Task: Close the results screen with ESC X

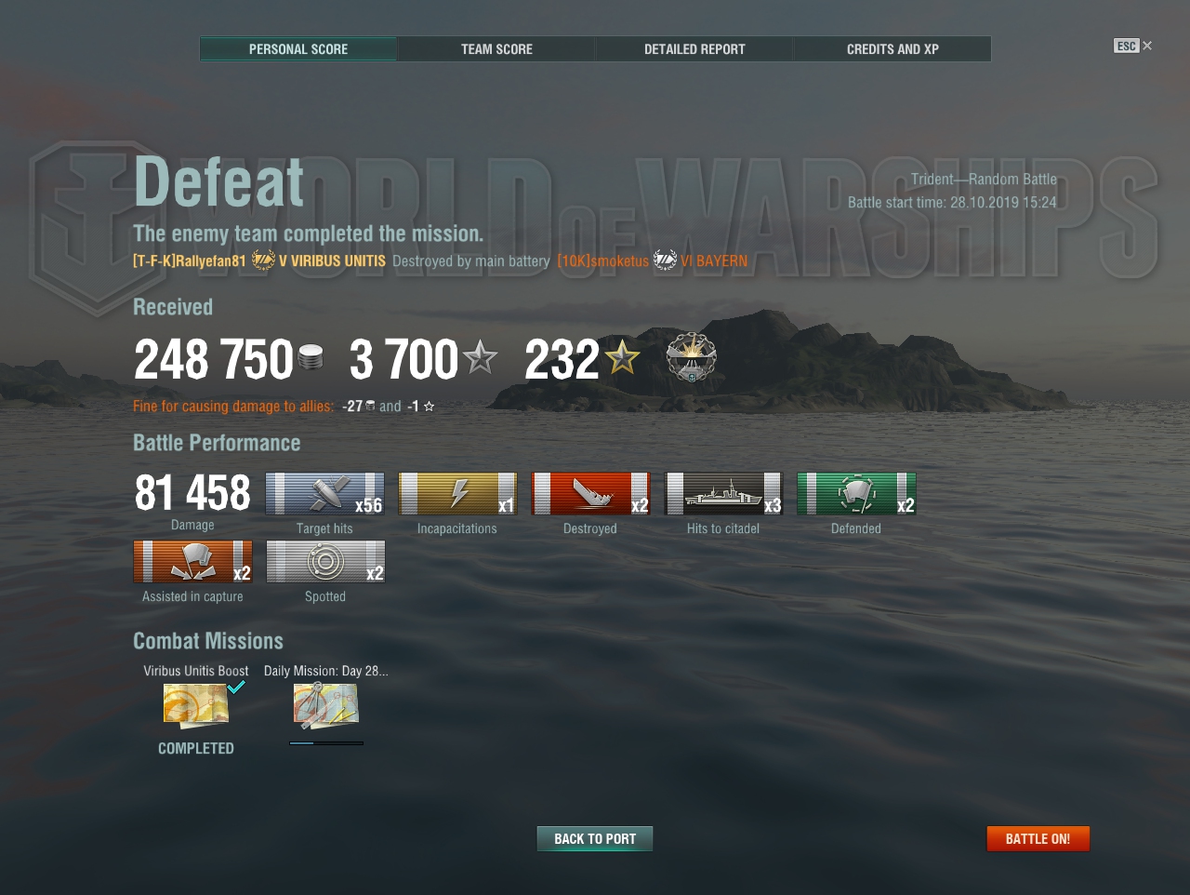Action: (1133, 46)
